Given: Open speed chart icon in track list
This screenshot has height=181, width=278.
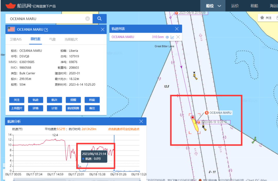Looking at the screenshot, I should pyautogui.click(x=172, y=37).
